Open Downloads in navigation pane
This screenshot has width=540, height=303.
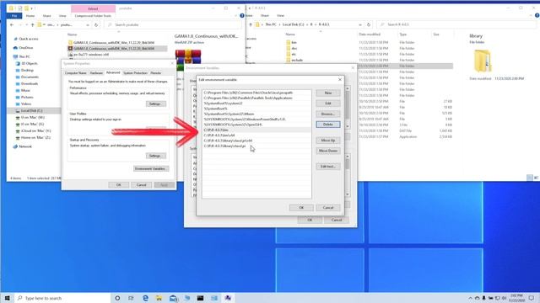point(30,83)
